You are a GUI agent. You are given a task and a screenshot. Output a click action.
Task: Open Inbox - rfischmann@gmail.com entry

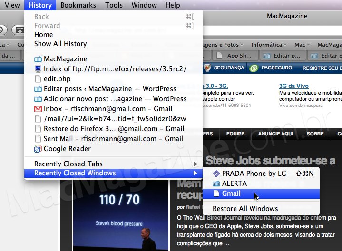click(113, 109)
